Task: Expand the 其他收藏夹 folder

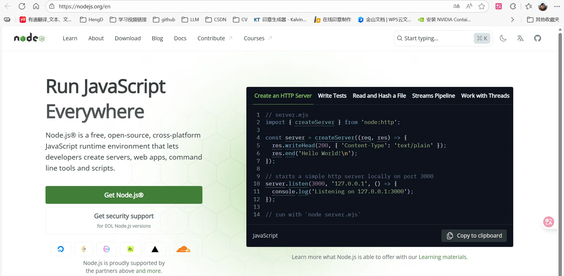Action: (x=543, y=20)
